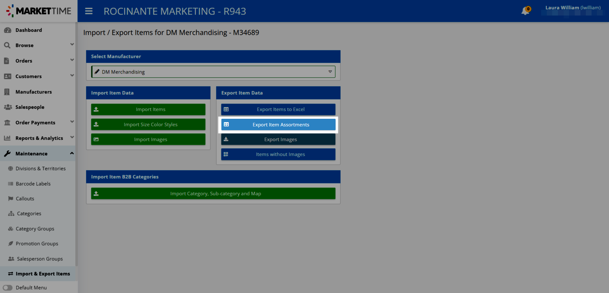Expand the Customers menu chevron
Image resolution: width=609 pixels, height=293 pixels.
pos(72,76)
